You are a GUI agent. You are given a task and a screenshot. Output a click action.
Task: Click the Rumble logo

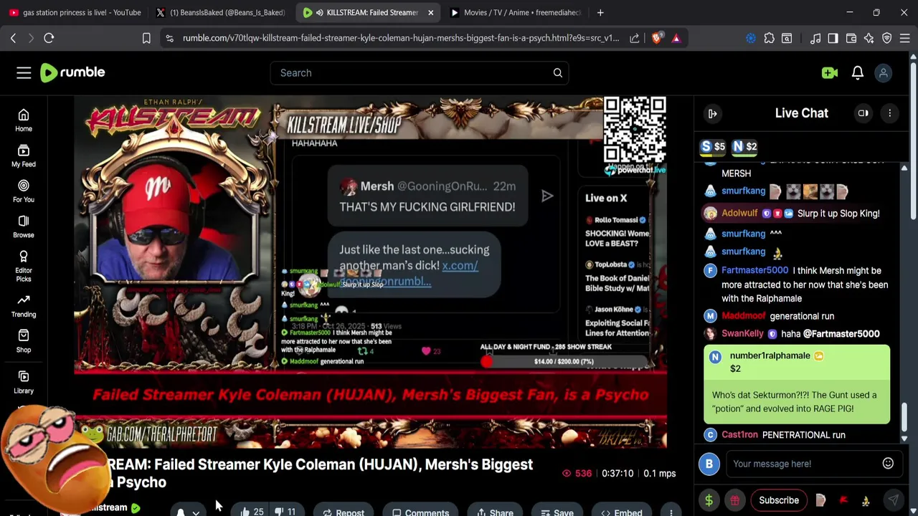[72, 72]
